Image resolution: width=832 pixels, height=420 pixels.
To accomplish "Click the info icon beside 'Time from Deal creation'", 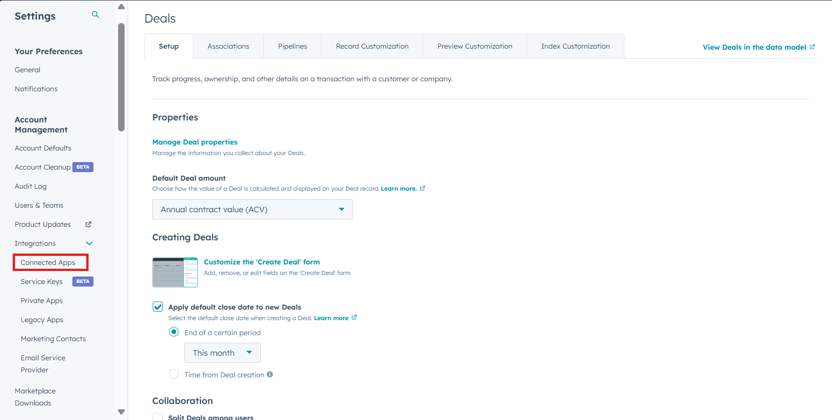I will [x=270, y=374].
